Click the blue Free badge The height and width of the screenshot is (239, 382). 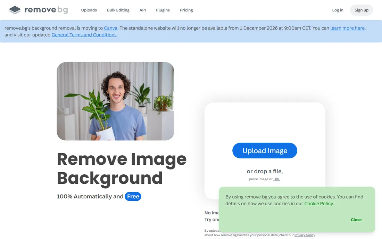[133, 196]
